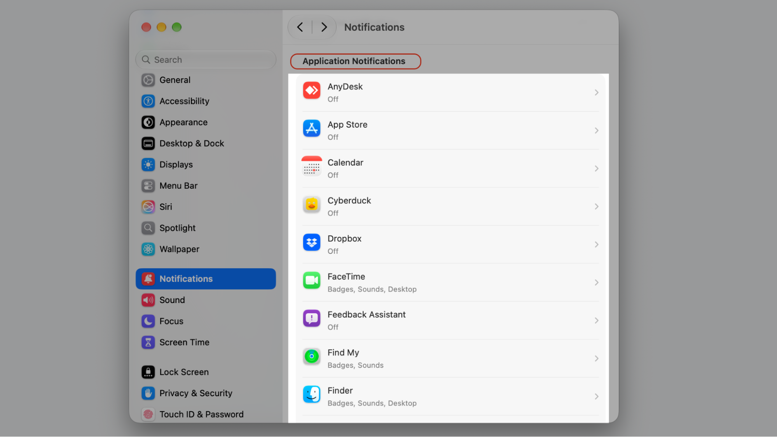Click "Badges, Sounds" under Find My
Image resolution: width=777 pixels, height=437 pixels.
pyautogui.click(x=355, y=365)
